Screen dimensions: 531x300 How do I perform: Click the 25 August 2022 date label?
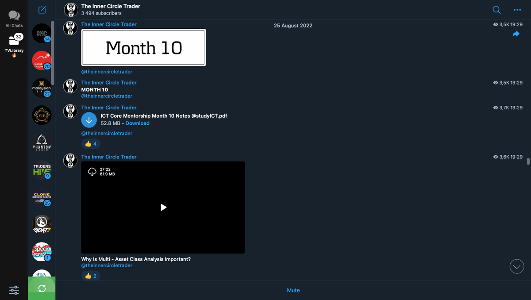(x=293, y=26)
